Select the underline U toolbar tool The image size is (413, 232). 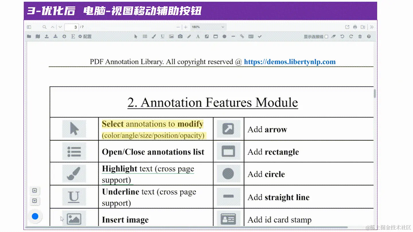[x=163, y=37]
